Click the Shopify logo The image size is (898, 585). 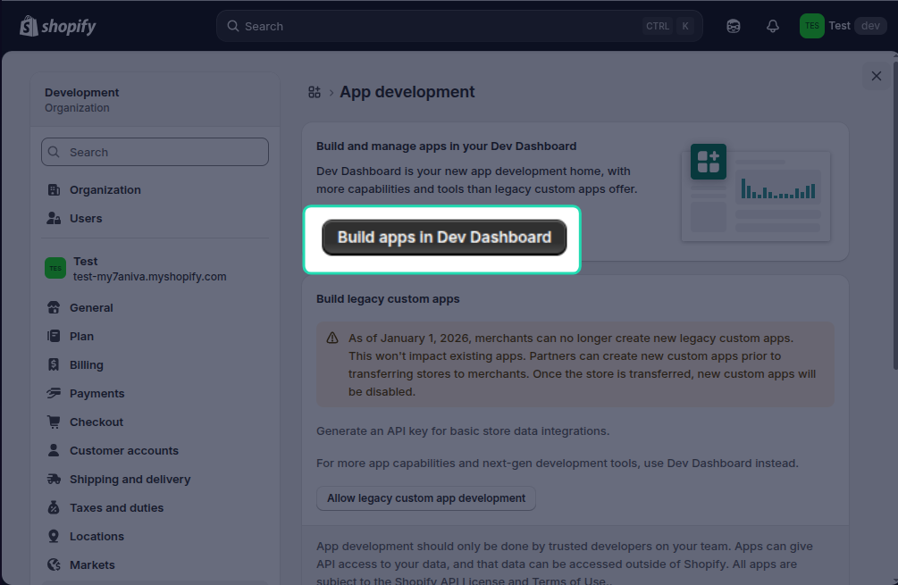(x=58, y=26)
